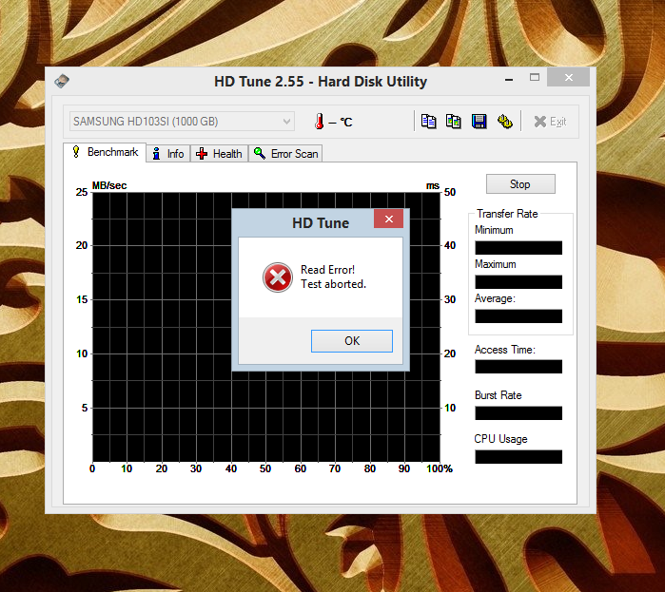Image resolution: width=665 pixels, height=592 pixels.
Task: Stop the running benchmark
Action: click(520, 183)
